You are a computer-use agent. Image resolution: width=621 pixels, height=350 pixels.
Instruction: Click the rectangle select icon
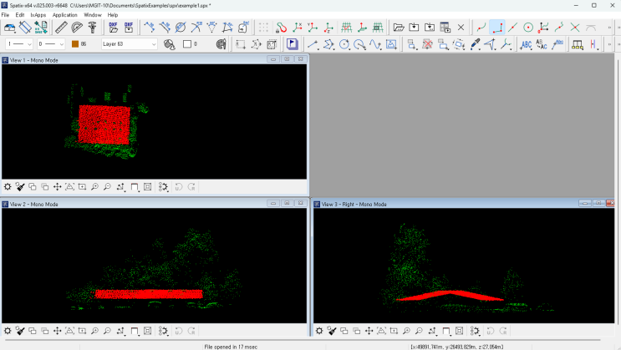[241, 44]
